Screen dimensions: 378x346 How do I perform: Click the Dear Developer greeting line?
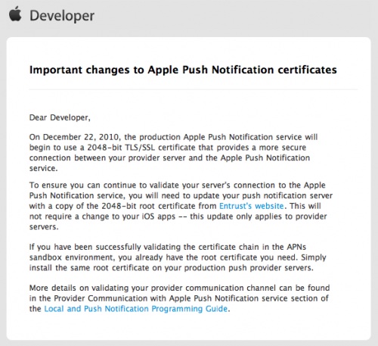click(60, 117)
